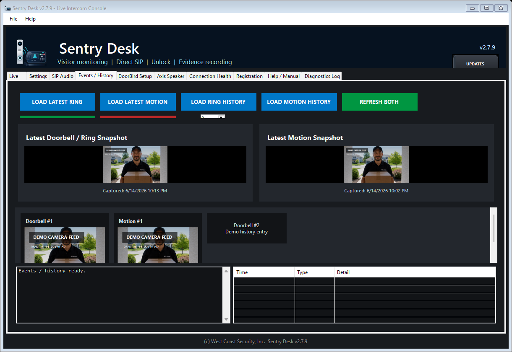The width and height of the screenshot is (512, 352).
Task: Open the File menu
Action: click(13, 19)
